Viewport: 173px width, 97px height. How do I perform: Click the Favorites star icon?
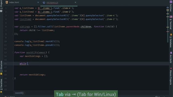[1, 92]
